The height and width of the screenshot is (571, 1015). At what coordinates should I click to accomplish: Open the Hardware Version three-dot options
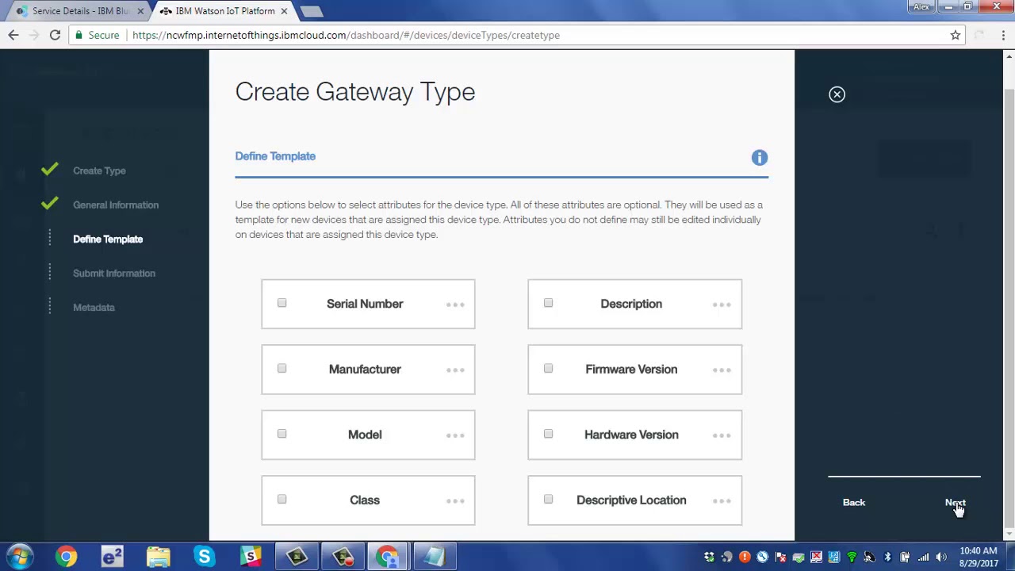click(722, 435)
